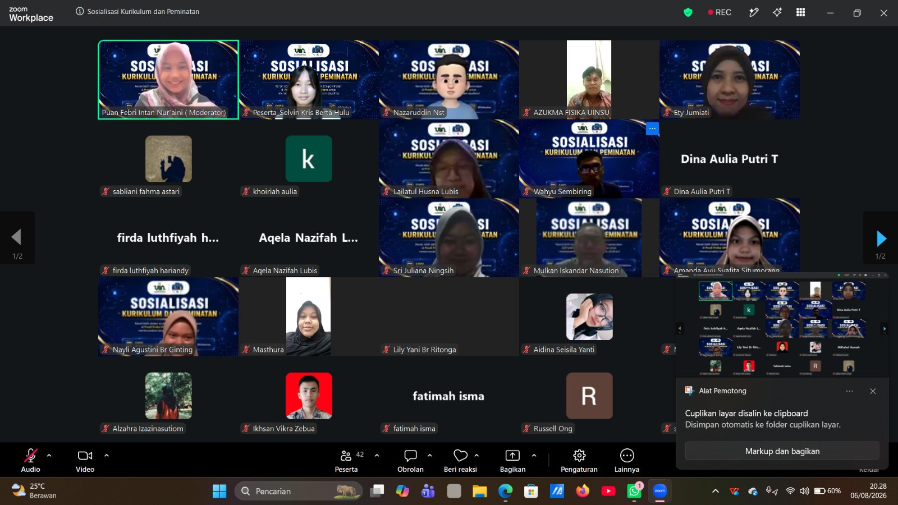This screenshot has width=898, height=505.
Task: Open Task View in the taskbar
Action: tap(377, 491)
